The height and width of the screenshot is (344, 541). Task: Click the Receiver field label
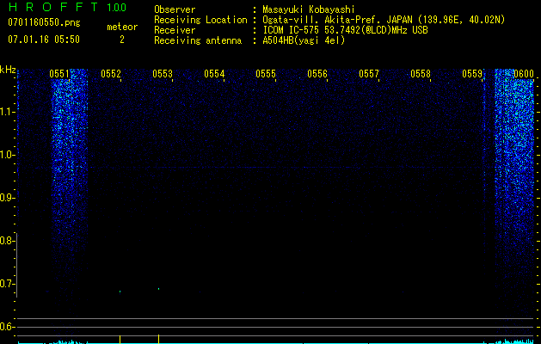click(x=175, y=30)
